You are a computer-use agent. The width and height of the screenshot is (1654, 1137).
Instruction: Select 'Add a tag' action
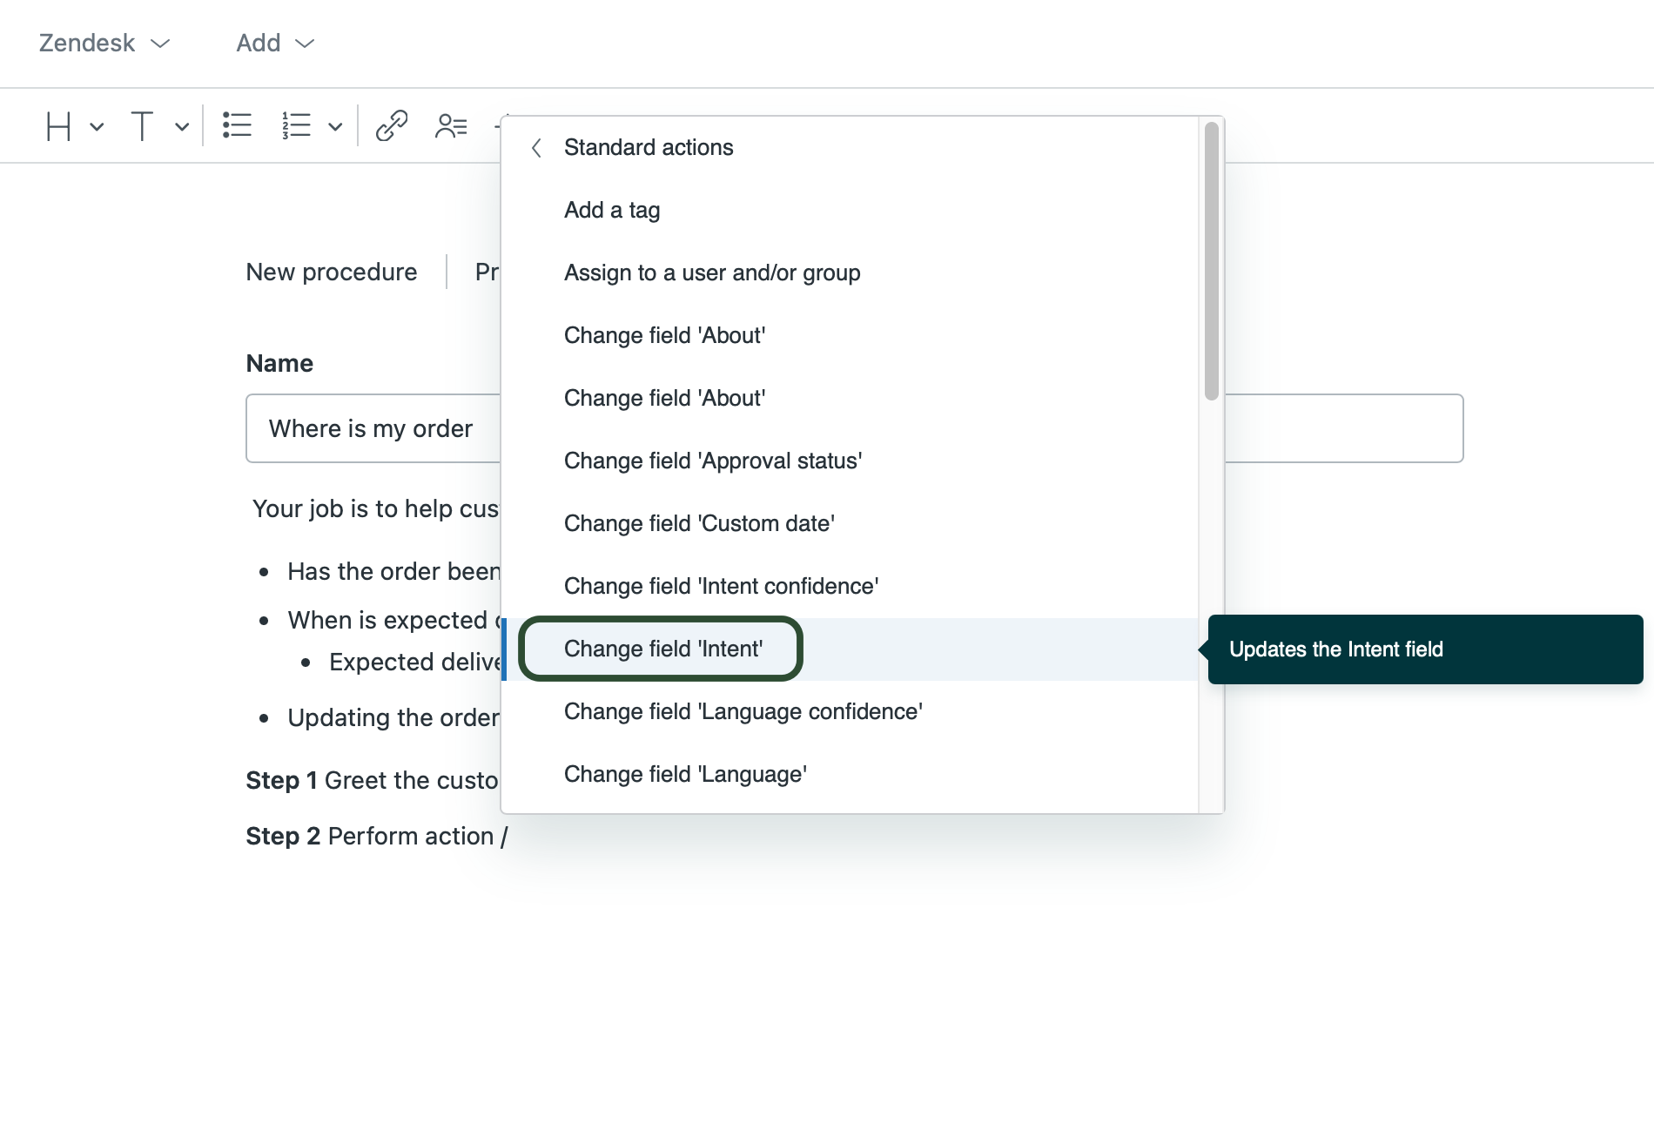[x=612, y=210]
